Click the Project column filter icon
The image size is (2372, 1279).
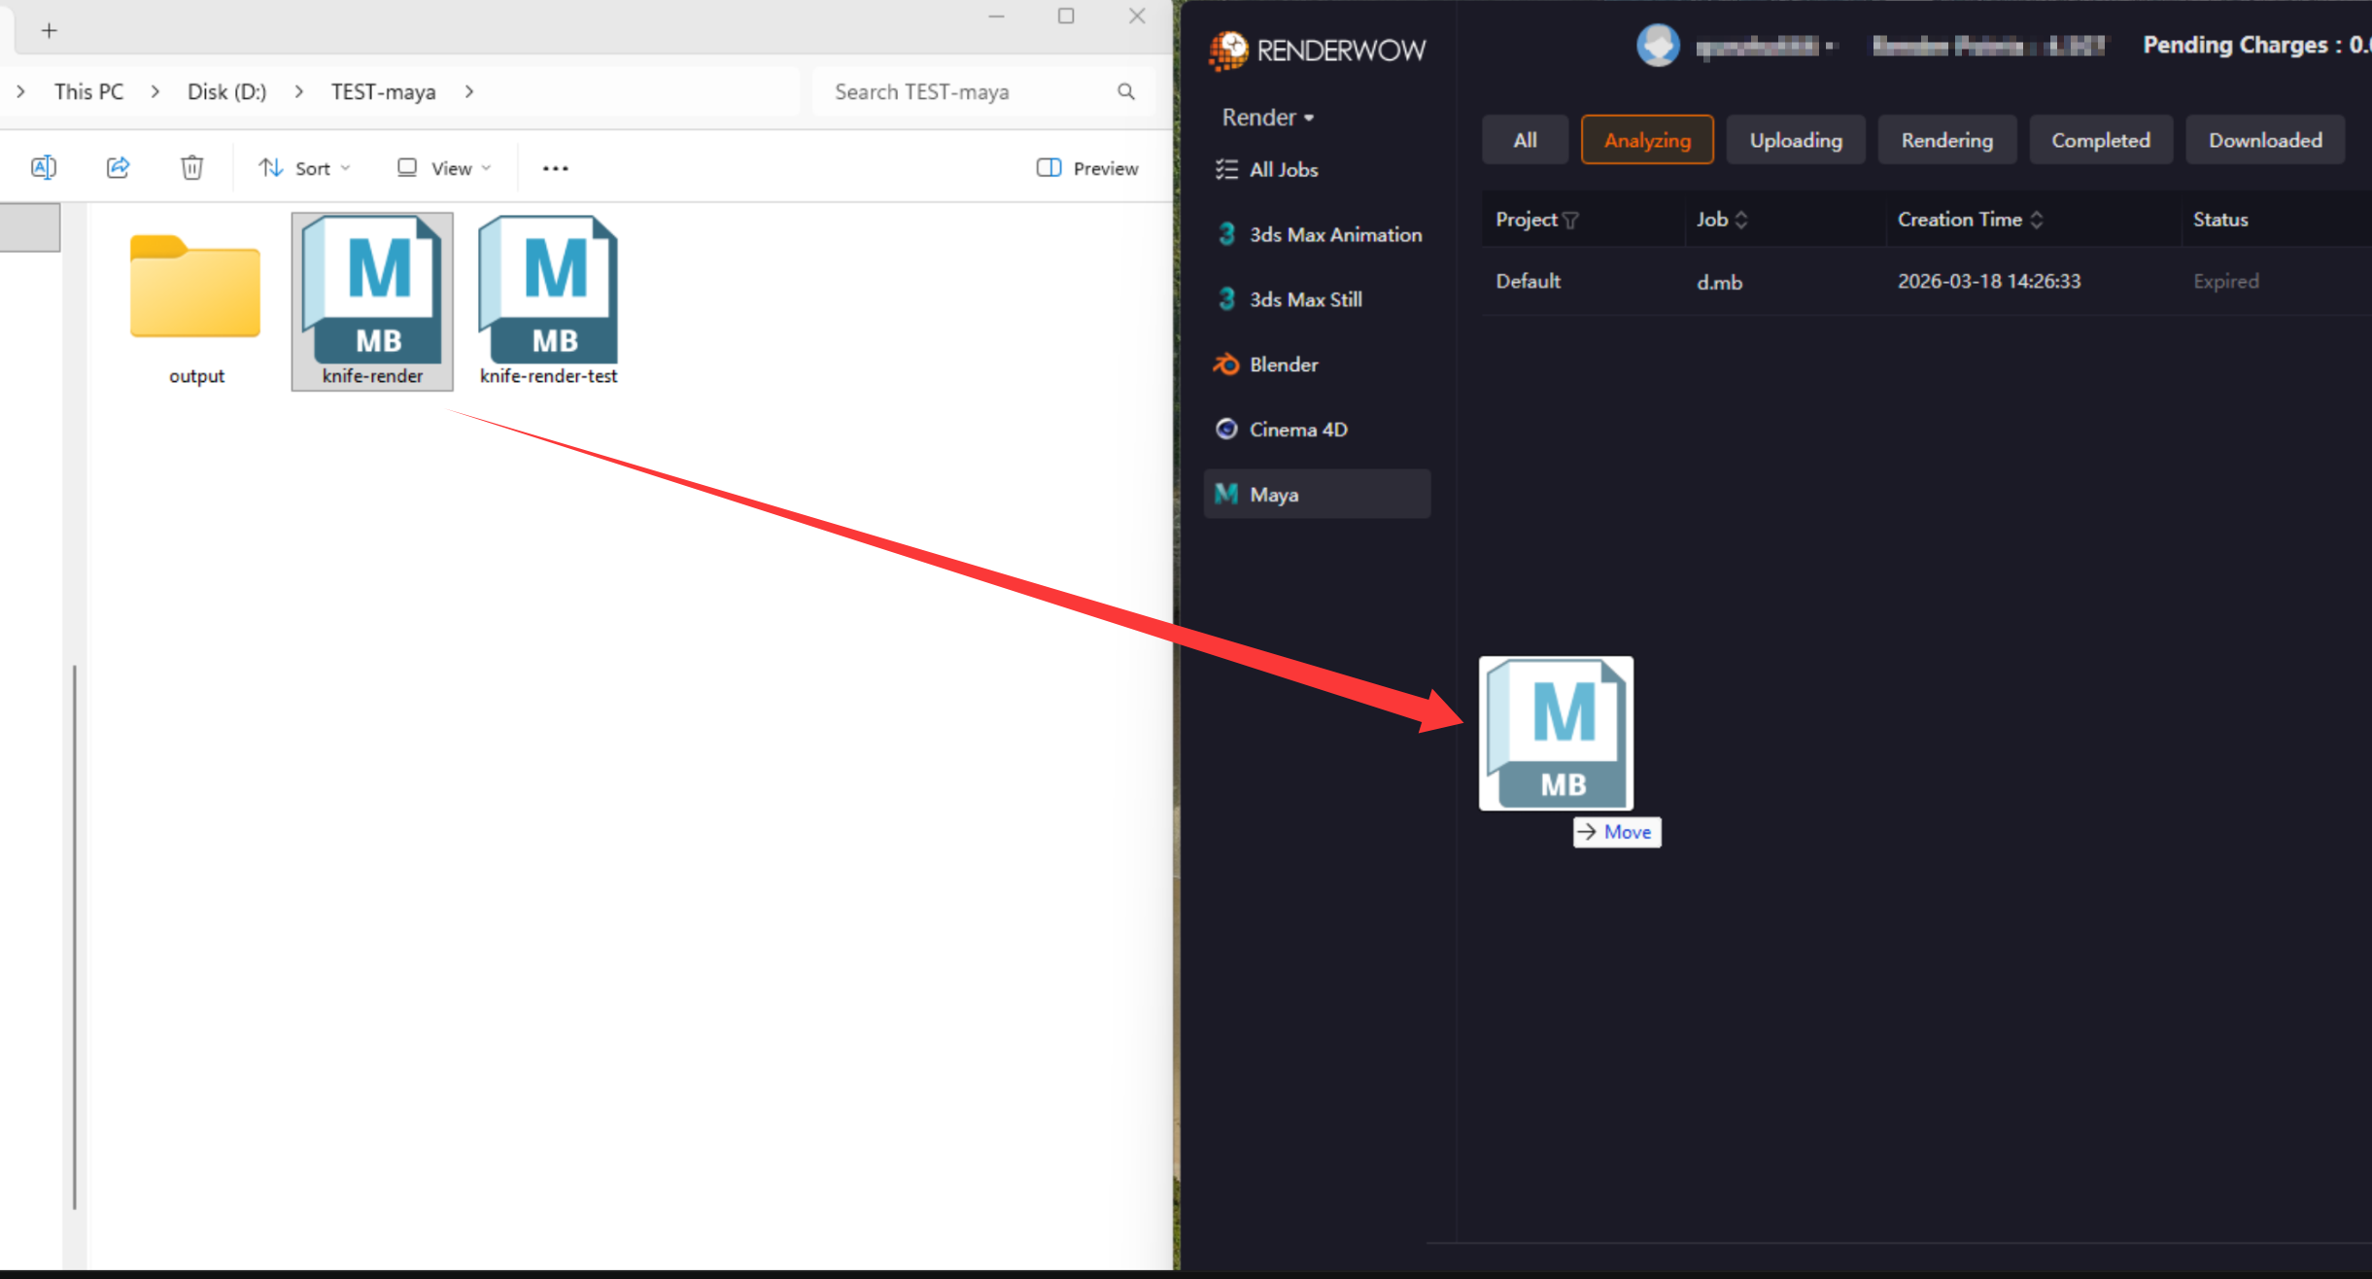(x=1570, y=221)
